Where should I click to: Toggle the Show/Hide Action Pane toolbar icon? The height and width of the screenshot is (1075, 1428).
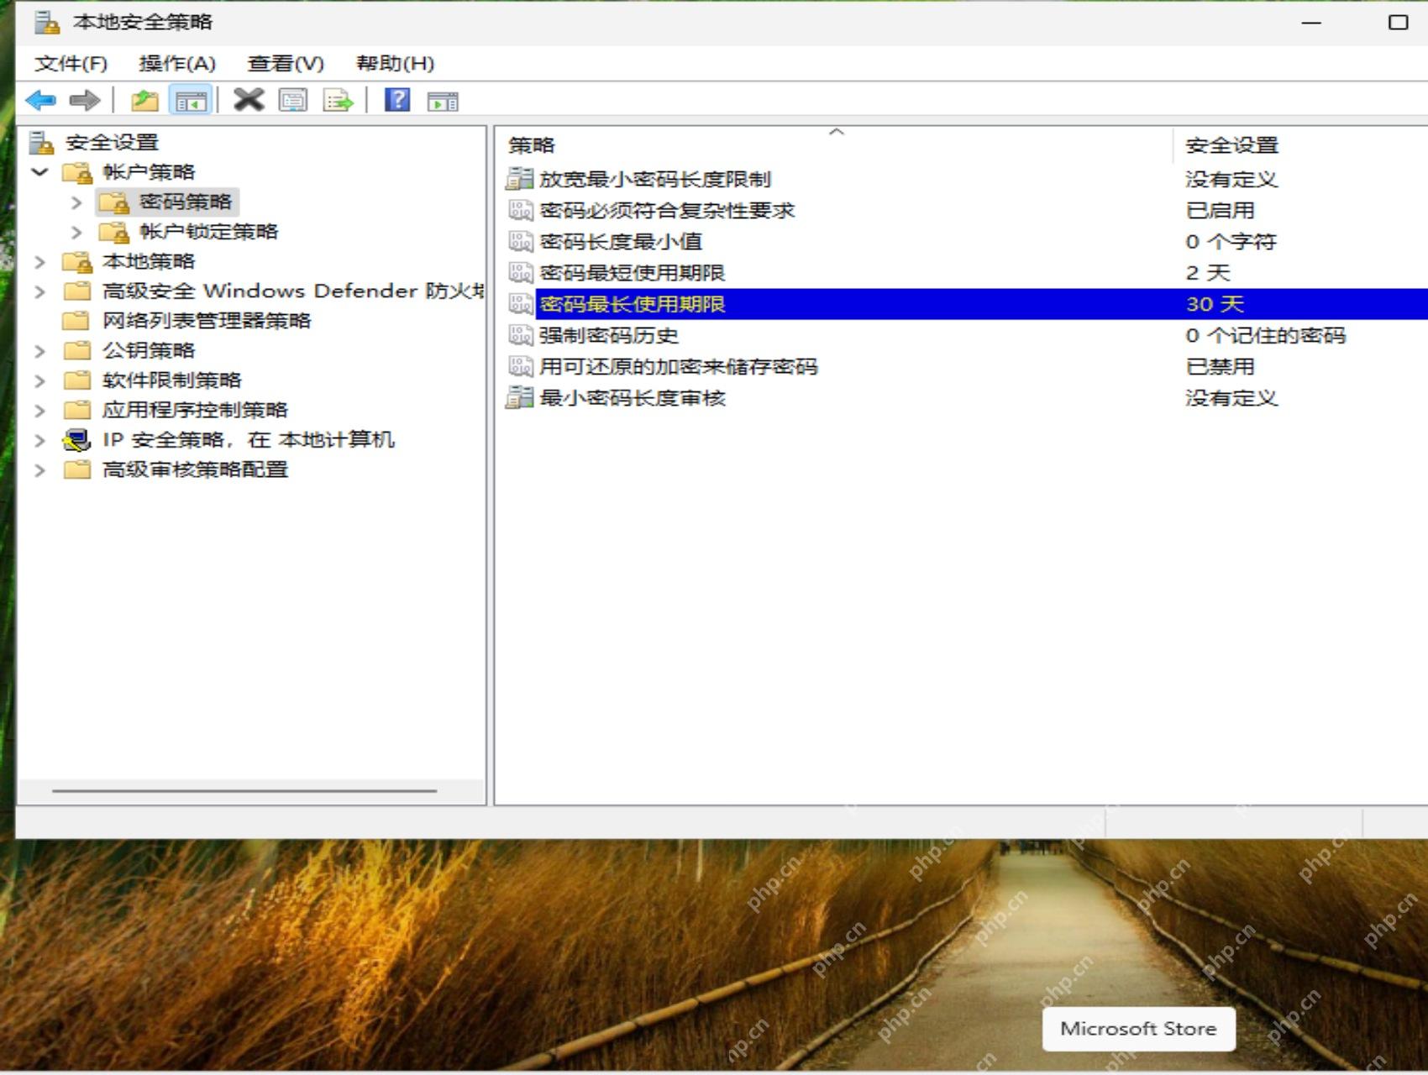443,102
